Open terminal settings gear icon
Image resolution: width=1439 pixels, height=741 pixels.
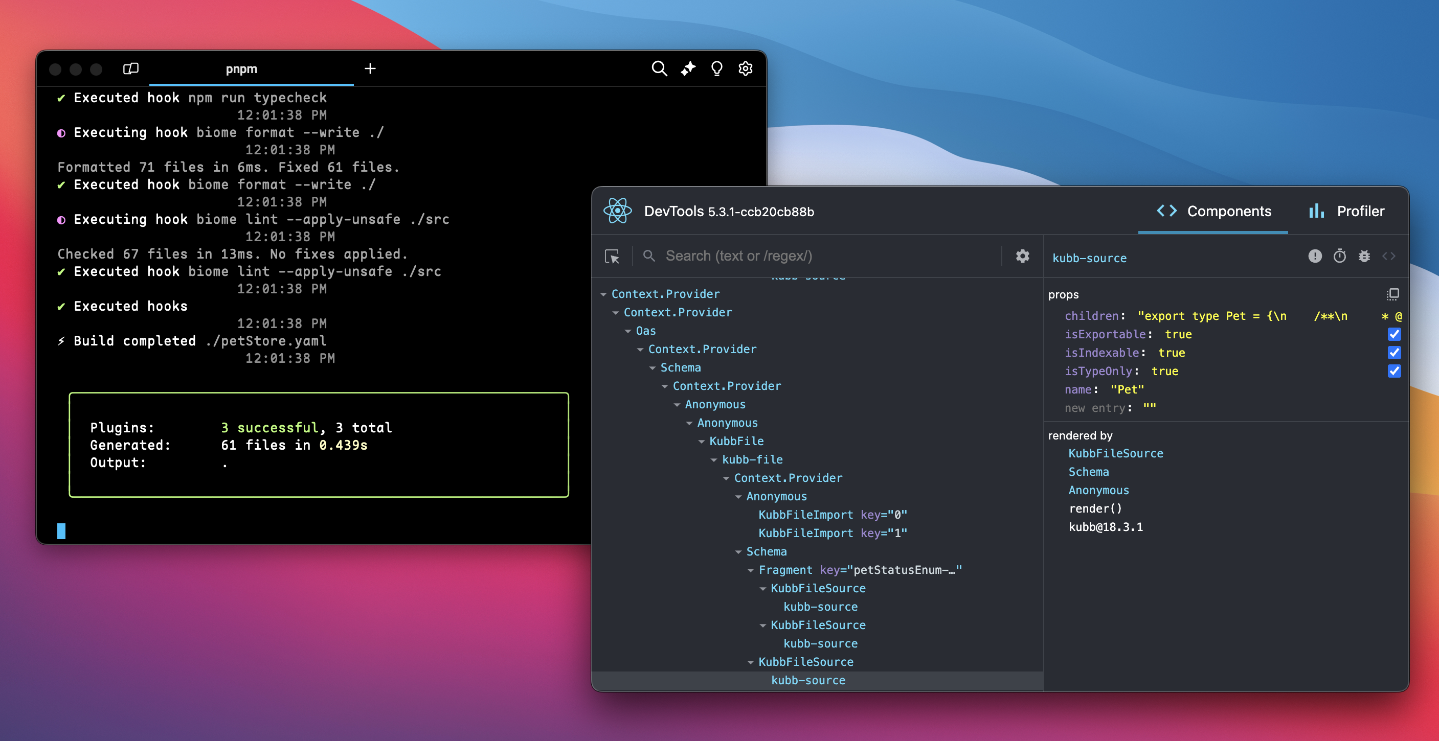coord(746,68)
